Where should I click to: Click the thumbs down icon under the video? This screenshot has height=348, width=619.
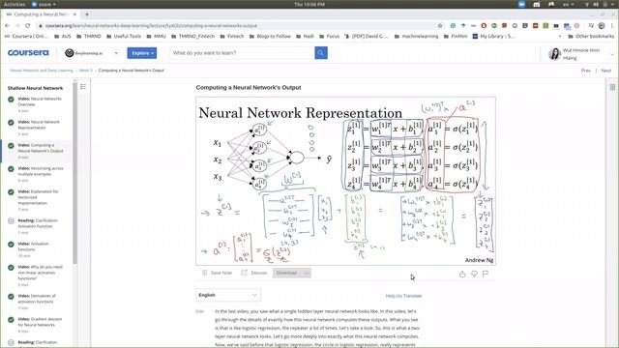click(x=474, y=274)
